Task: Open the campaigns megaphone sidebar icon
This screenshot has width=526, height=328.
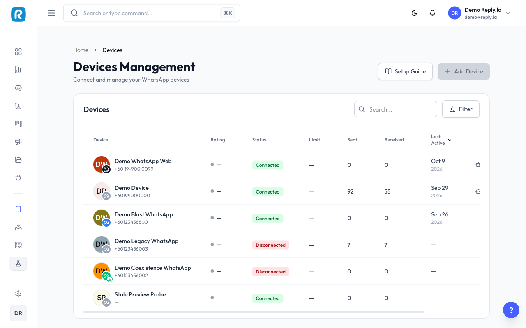Action: [18, 142]
